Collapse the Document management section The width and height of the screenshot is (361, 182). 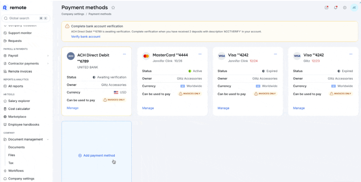[x=48, y=139]
